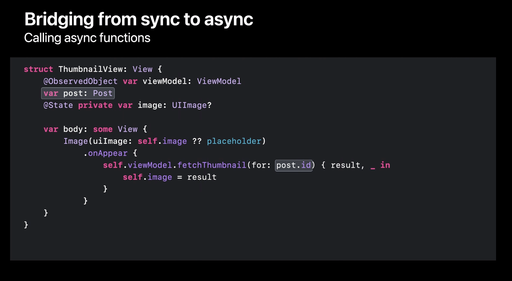Viewport: 512px width, 281px height.
Task: Click the 'UIImage?' type text
Action: point(192,105)
